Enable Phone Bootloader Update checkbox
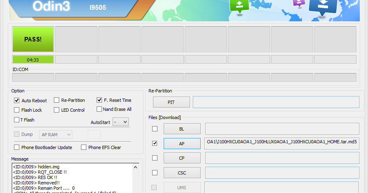 [17, 147]
